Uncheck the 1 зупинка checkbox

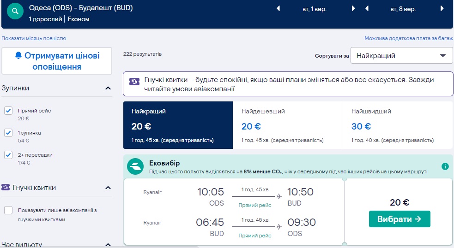pos(8,133)
